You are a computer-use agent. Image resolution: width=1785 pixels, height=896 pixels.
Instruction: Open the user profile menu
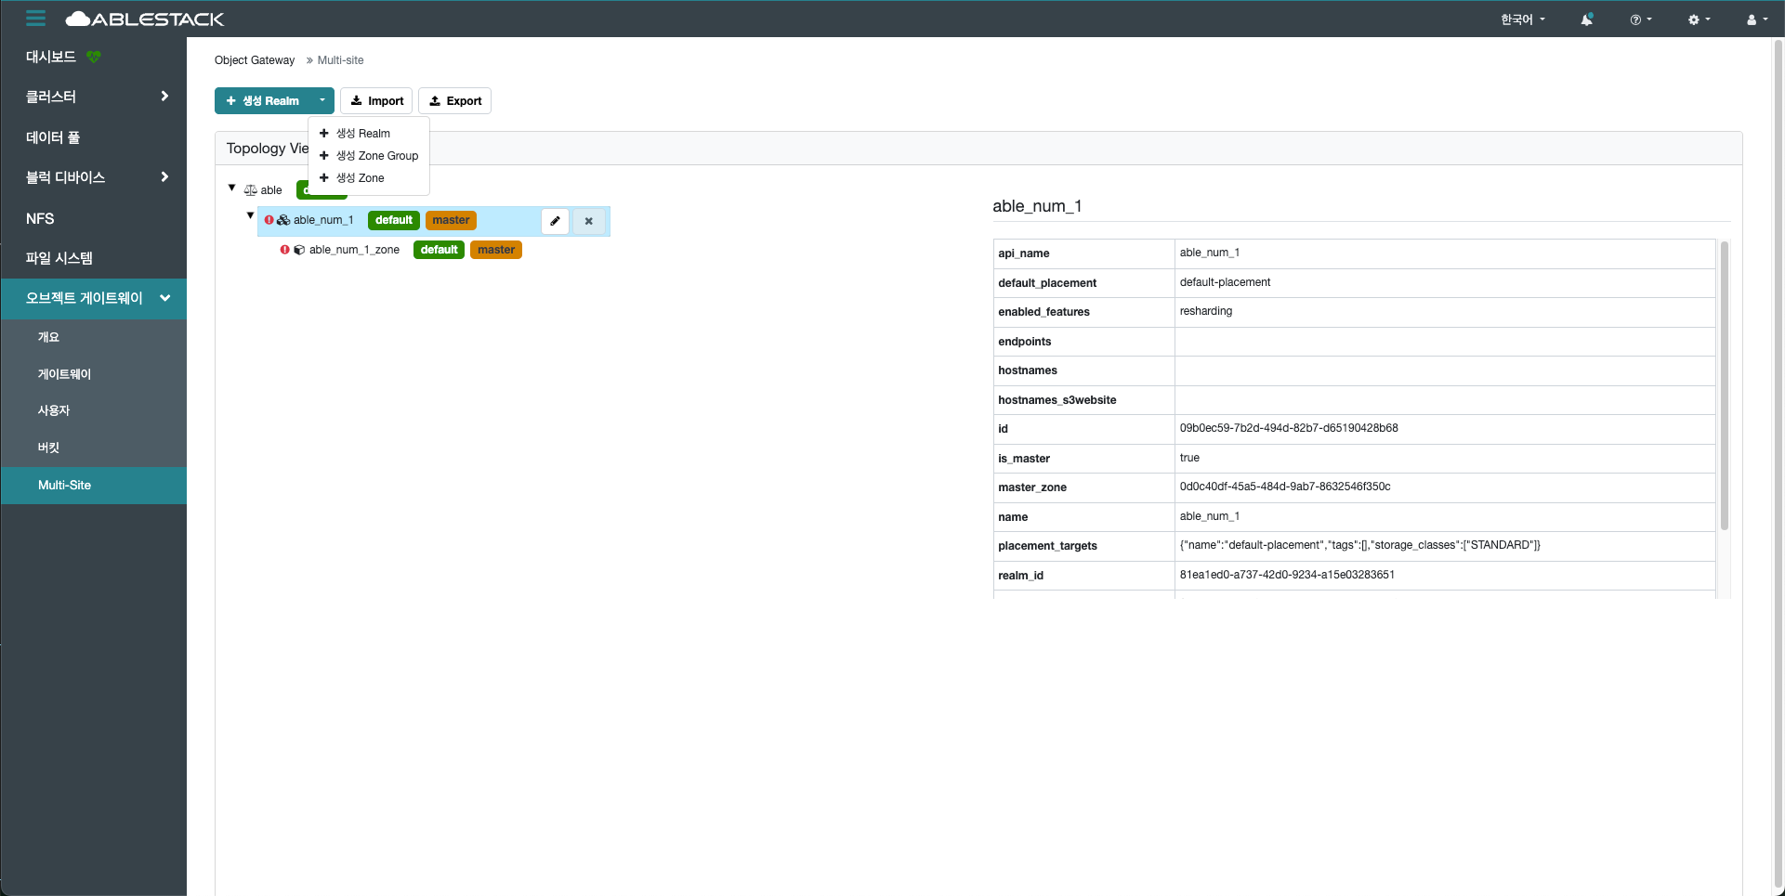(x=1755, y=19)
